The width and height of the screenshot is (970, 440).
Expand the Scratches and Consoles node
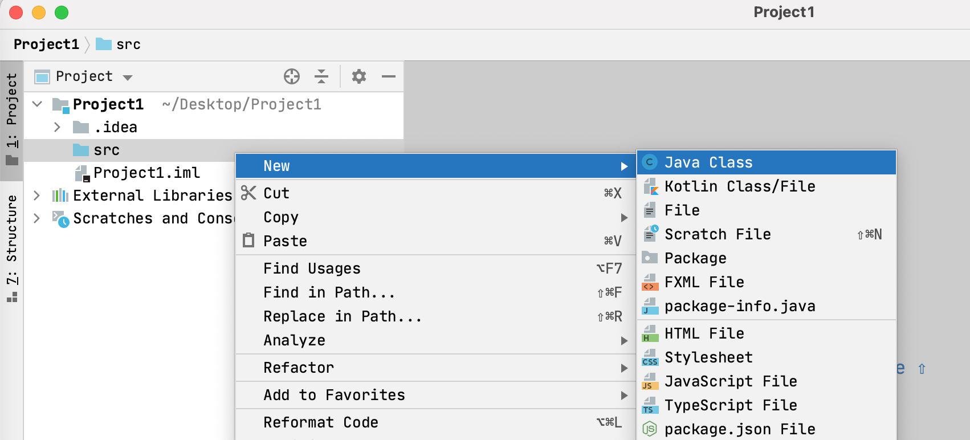(x=36, y=218)
